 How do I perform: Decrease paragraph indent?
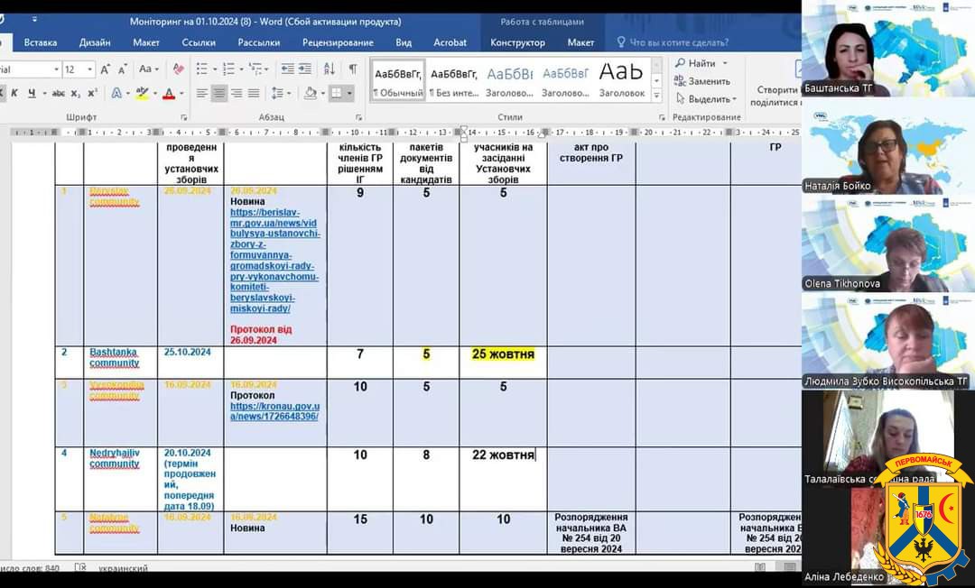click(287, 69)
